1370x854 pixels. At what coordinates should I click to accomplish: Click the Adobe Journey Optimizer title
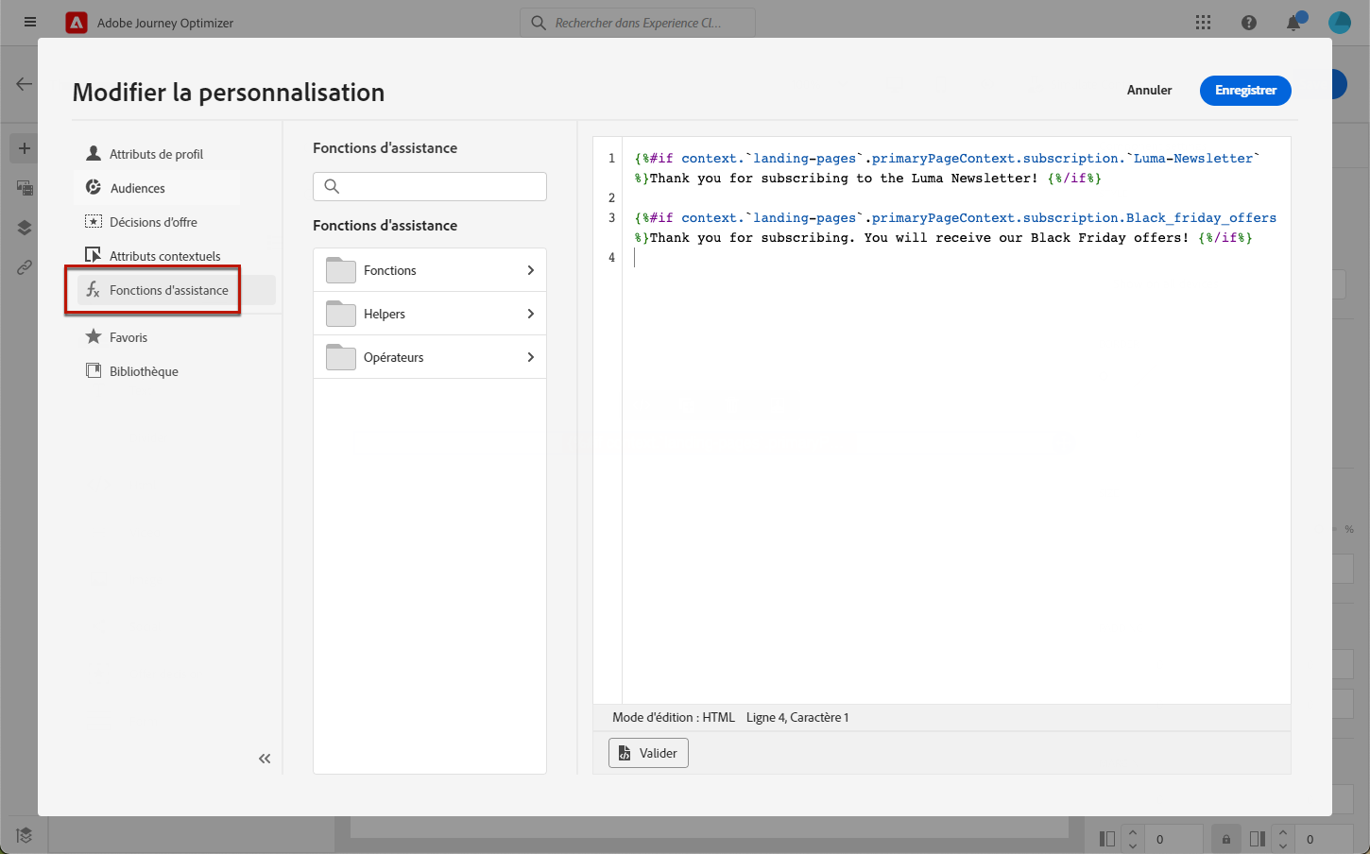(x=165, y=23)
